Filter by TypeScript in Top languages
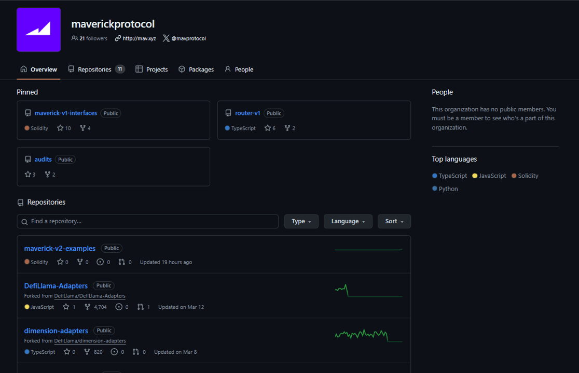The width and height of the screenshot is (579, 373). click(x=449, y=176)
